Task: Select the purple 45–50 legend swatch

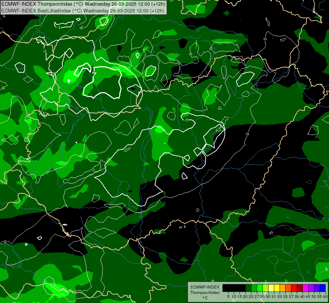Action: point(312,288)
